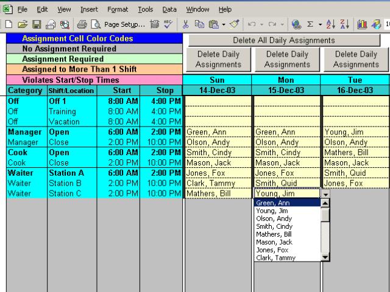Click empty Off 1 cell under Monday
The image size is (390, 292).
pos(287,101)
